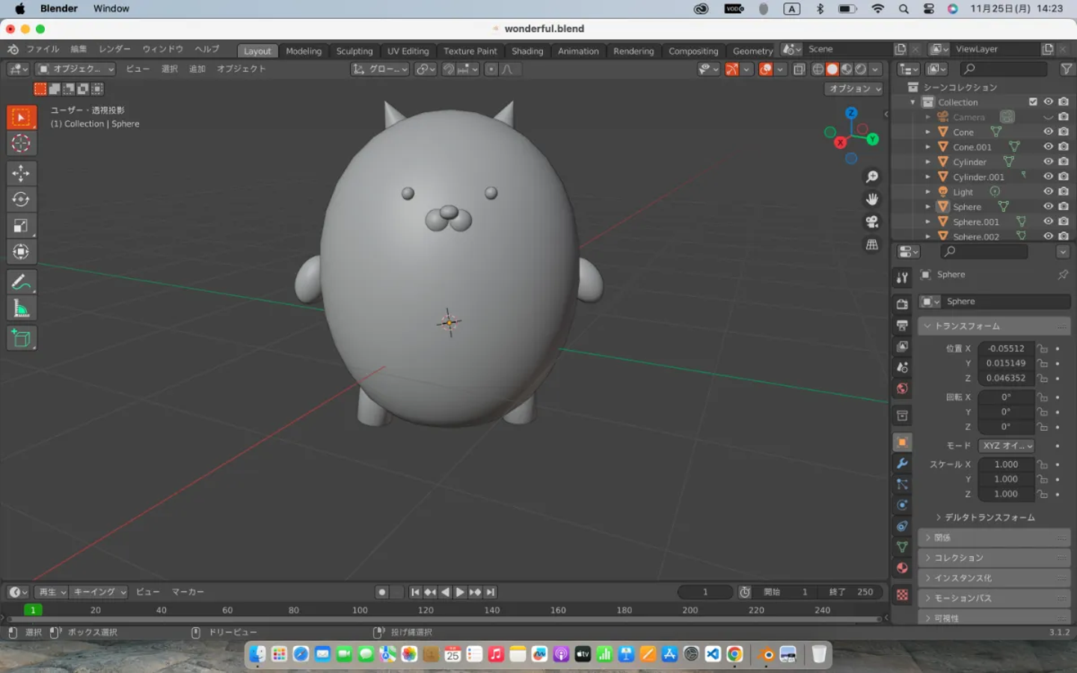Select the Measure tool
Viewport: 1077px width, 673px height.
tap(21, 309)
